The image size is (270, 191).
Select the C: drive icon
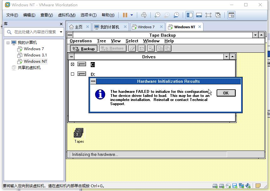pos(82,64)
